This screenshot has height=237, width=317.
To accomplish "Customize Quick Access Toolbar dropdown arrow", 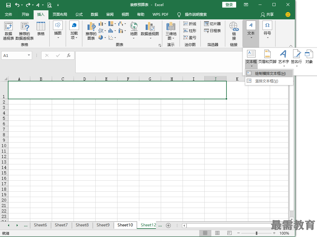I will click(x=58, y=5).
